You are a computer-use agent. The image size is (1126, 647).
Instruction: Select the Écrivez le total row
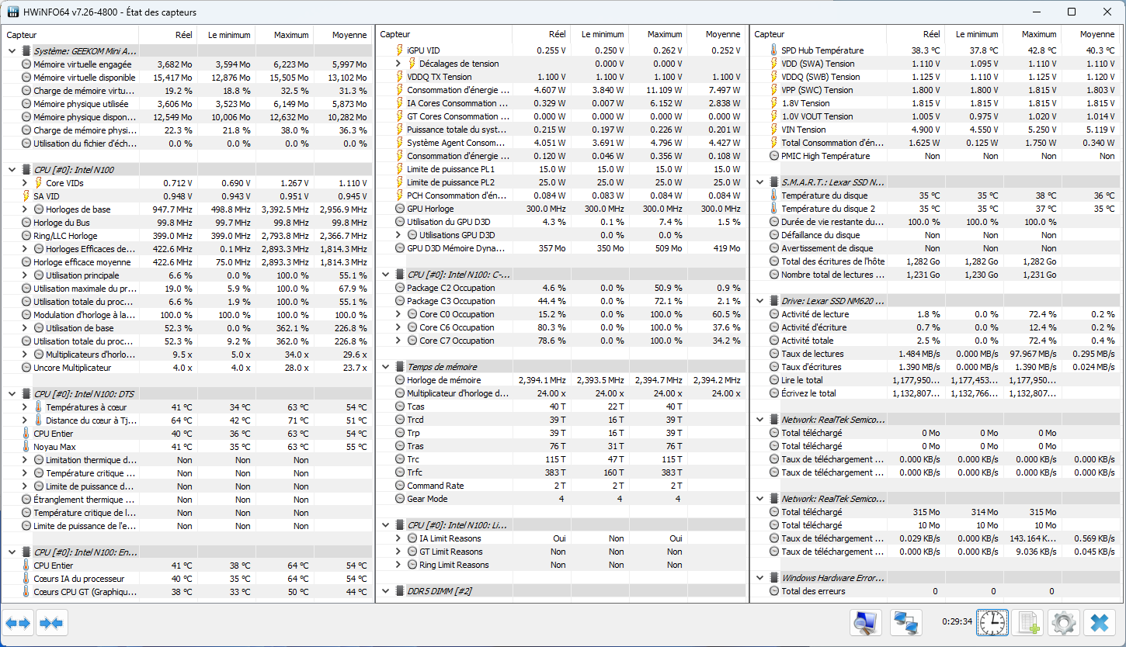point(936,393)
